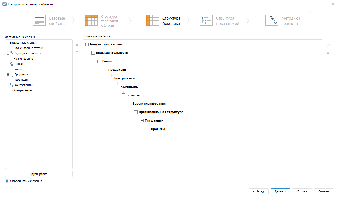Click the Структура показателей step icon
This screenshot has width=337, height=197.
pyautogui.click(x=206, y=21)
